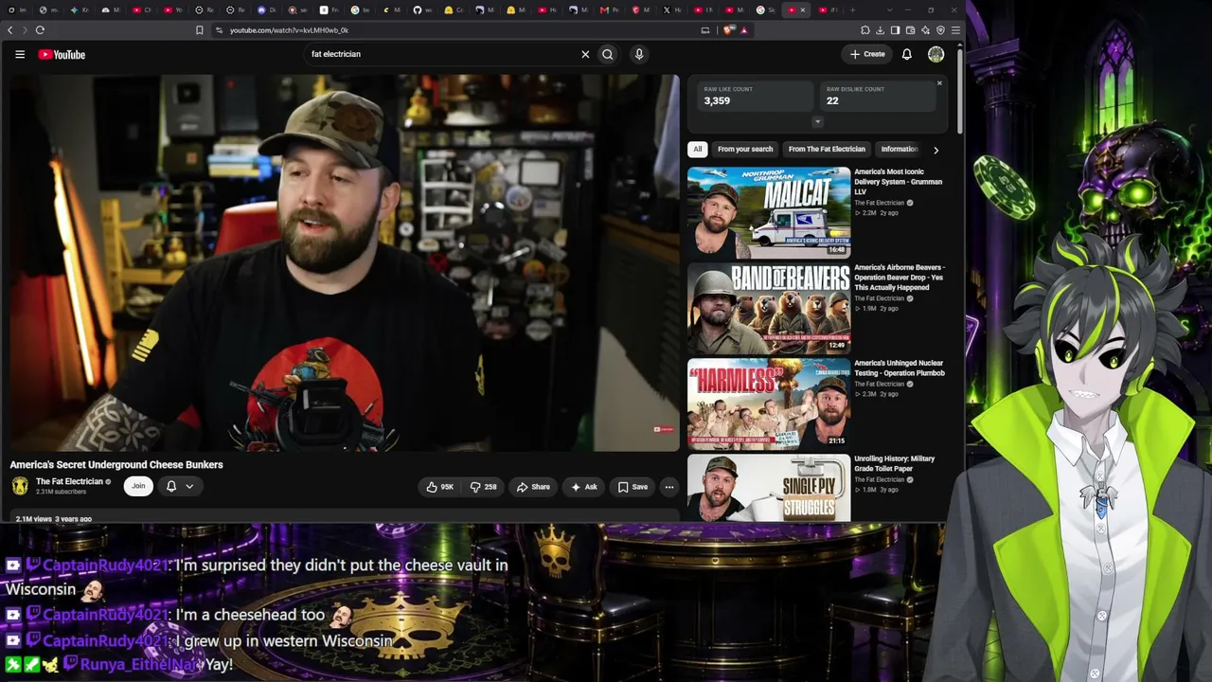Reload the page
Viewport: 1212px width, 682px height.
(40, 30)
